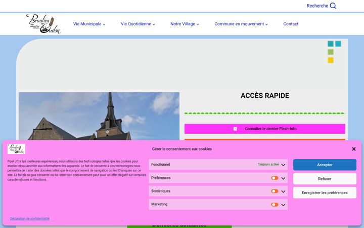The width and height of the screenshot is (364, 228).
Task: Click the church photo thumbnail
Action: click(x=99, y=116)
